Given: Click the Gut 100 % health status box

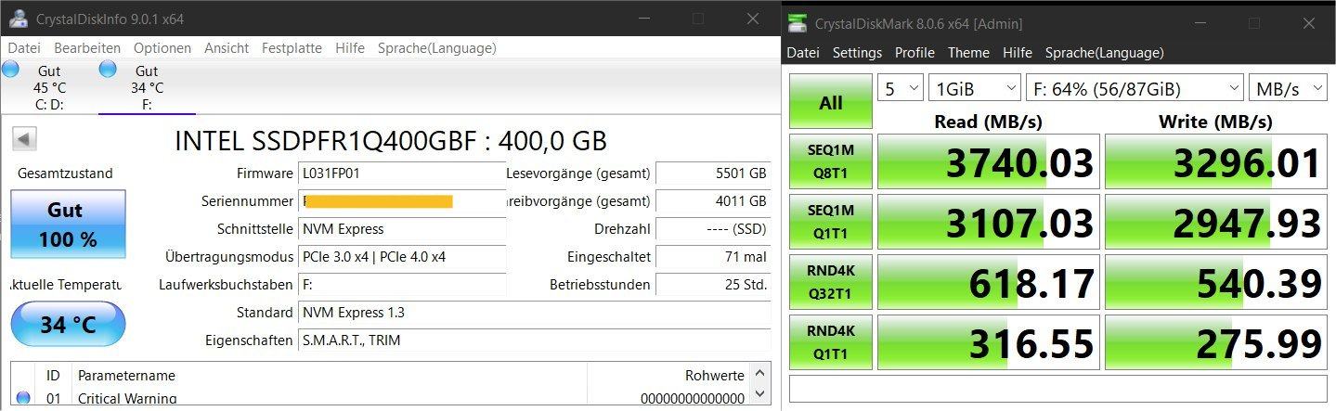Looking at the screenshot, I should pyautogui.click(x=68, y=225).
